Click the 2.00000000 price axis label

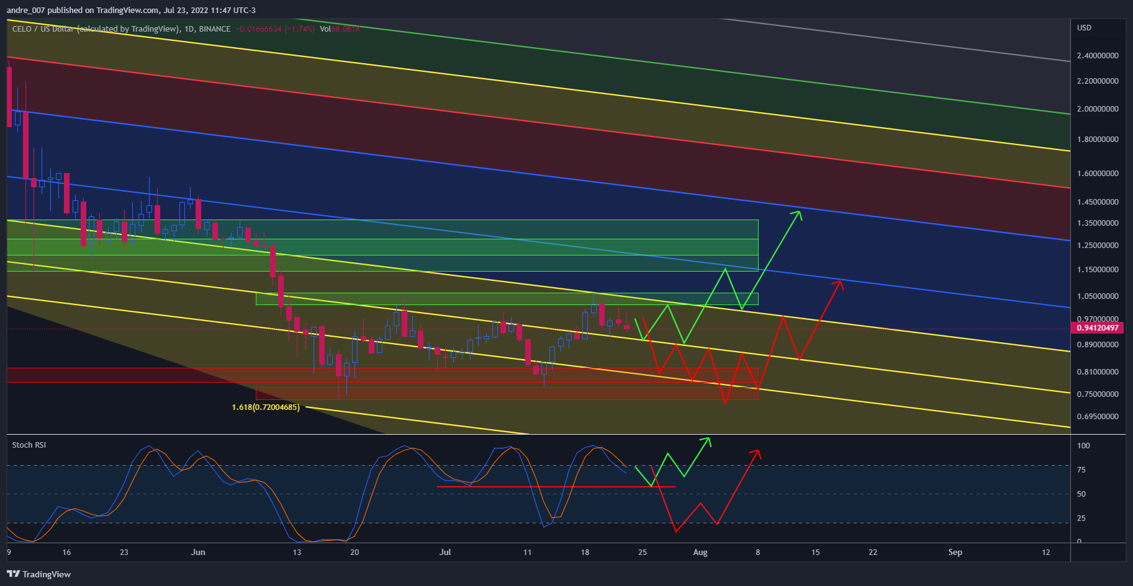[1098, 109]
